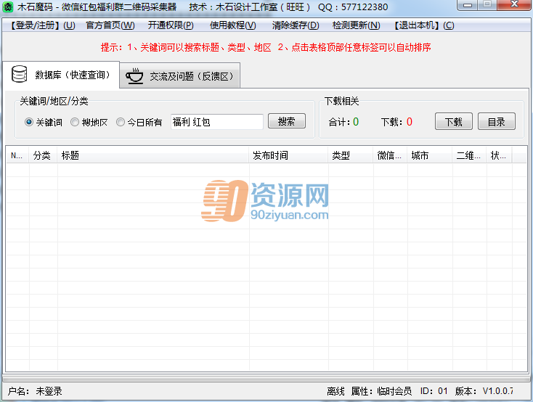Screen dimensions: 533x402
Task: Click the 目录 button
Action: pyautogui.click(x=496, y=122)
